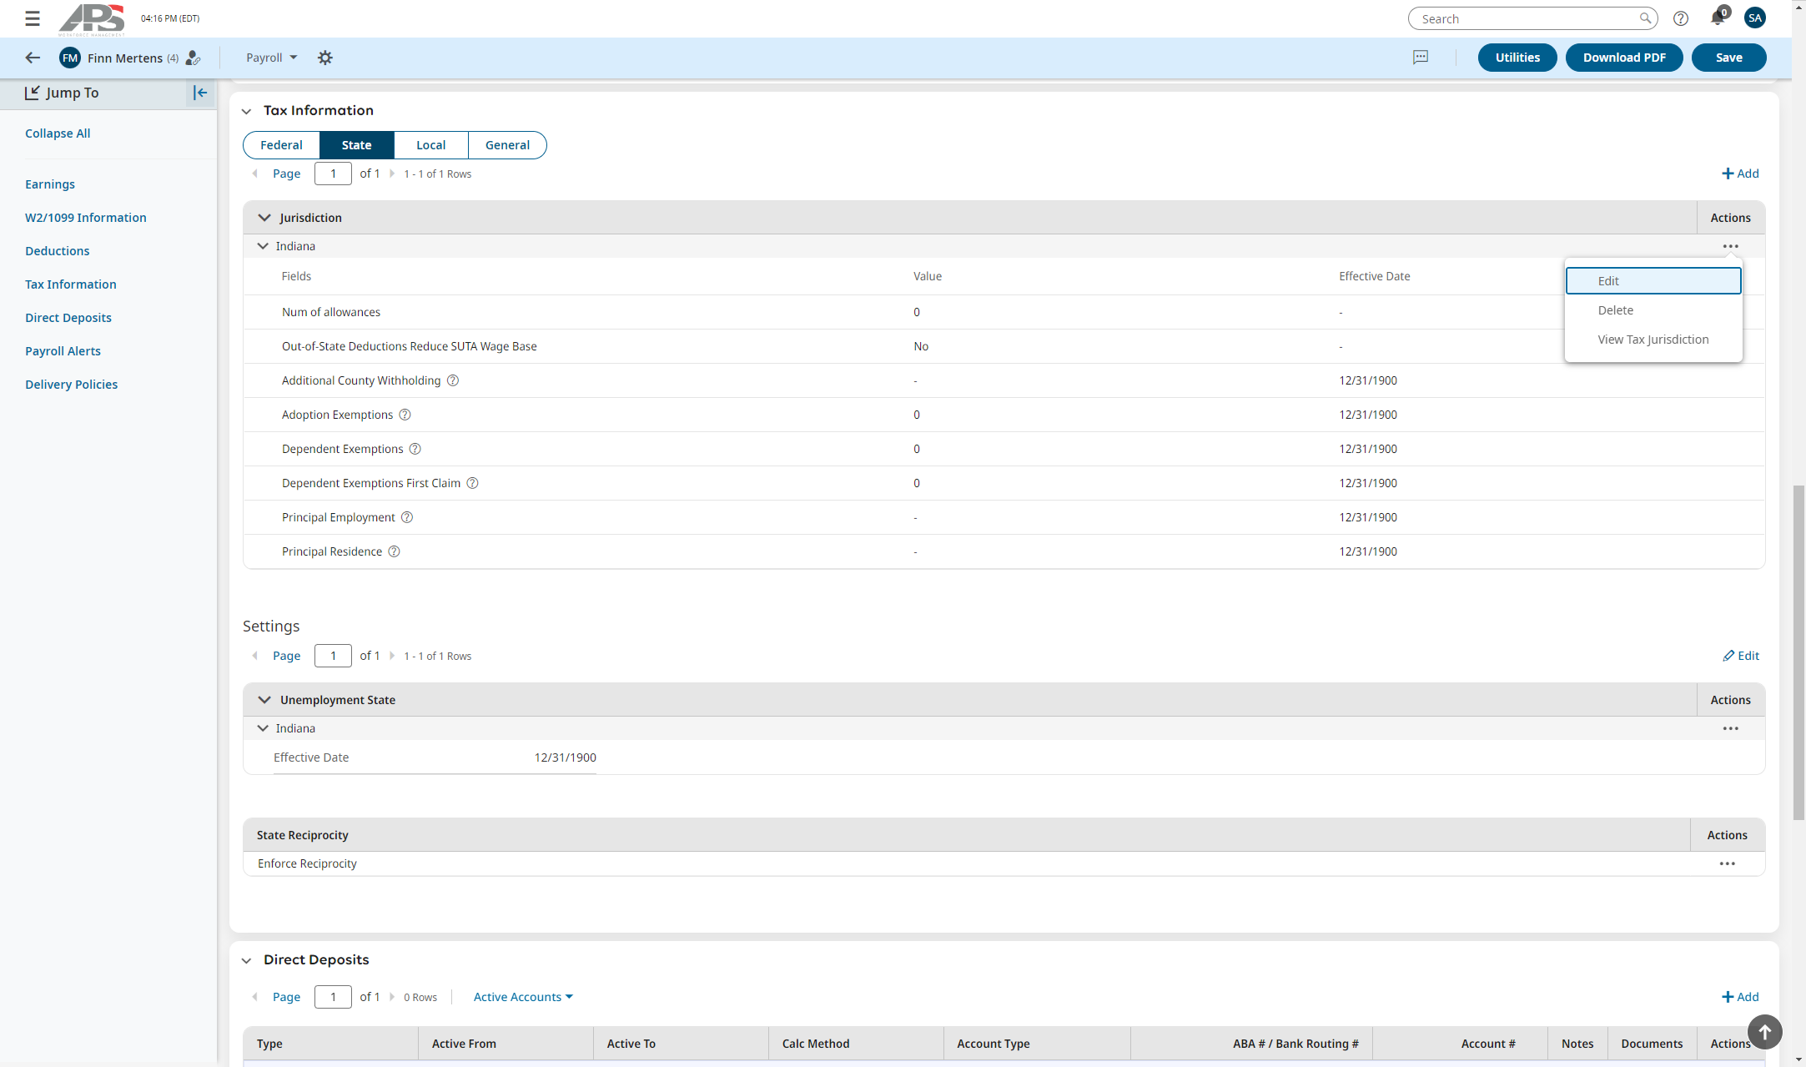This screenshot has width=1806, height=1067.
Task: Show help for Adoption Exemptions
Action: (x=405, y=415)
